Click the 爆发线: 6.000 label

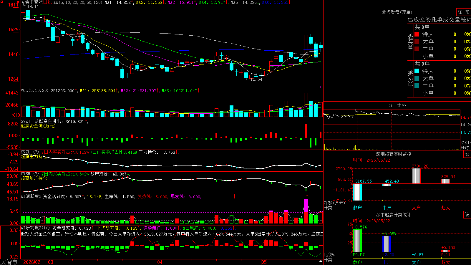click(185, 197)
